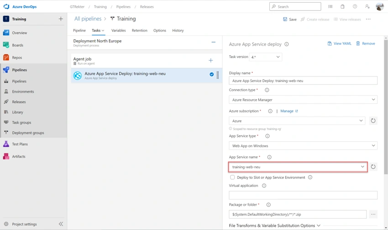Viewport: 388px width, 230px height.
Task: Remove the task
Action: tap(366, 43)
